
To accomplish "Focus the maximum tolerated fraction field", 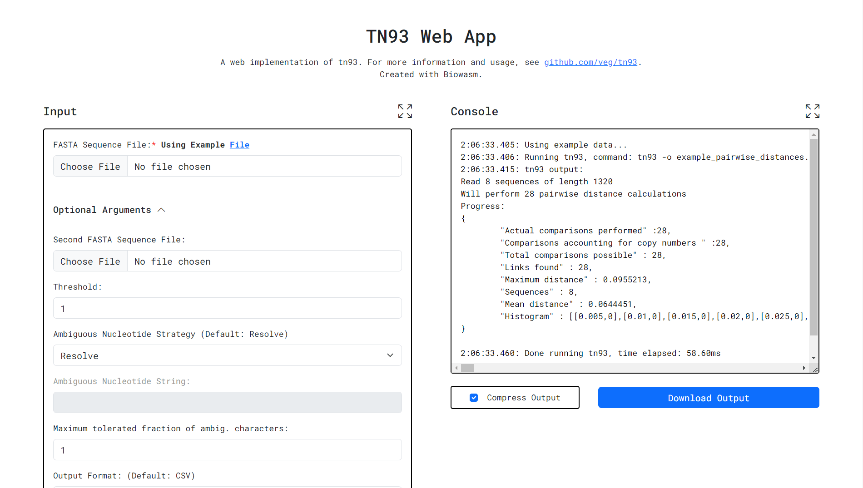I will coord(227,450).
